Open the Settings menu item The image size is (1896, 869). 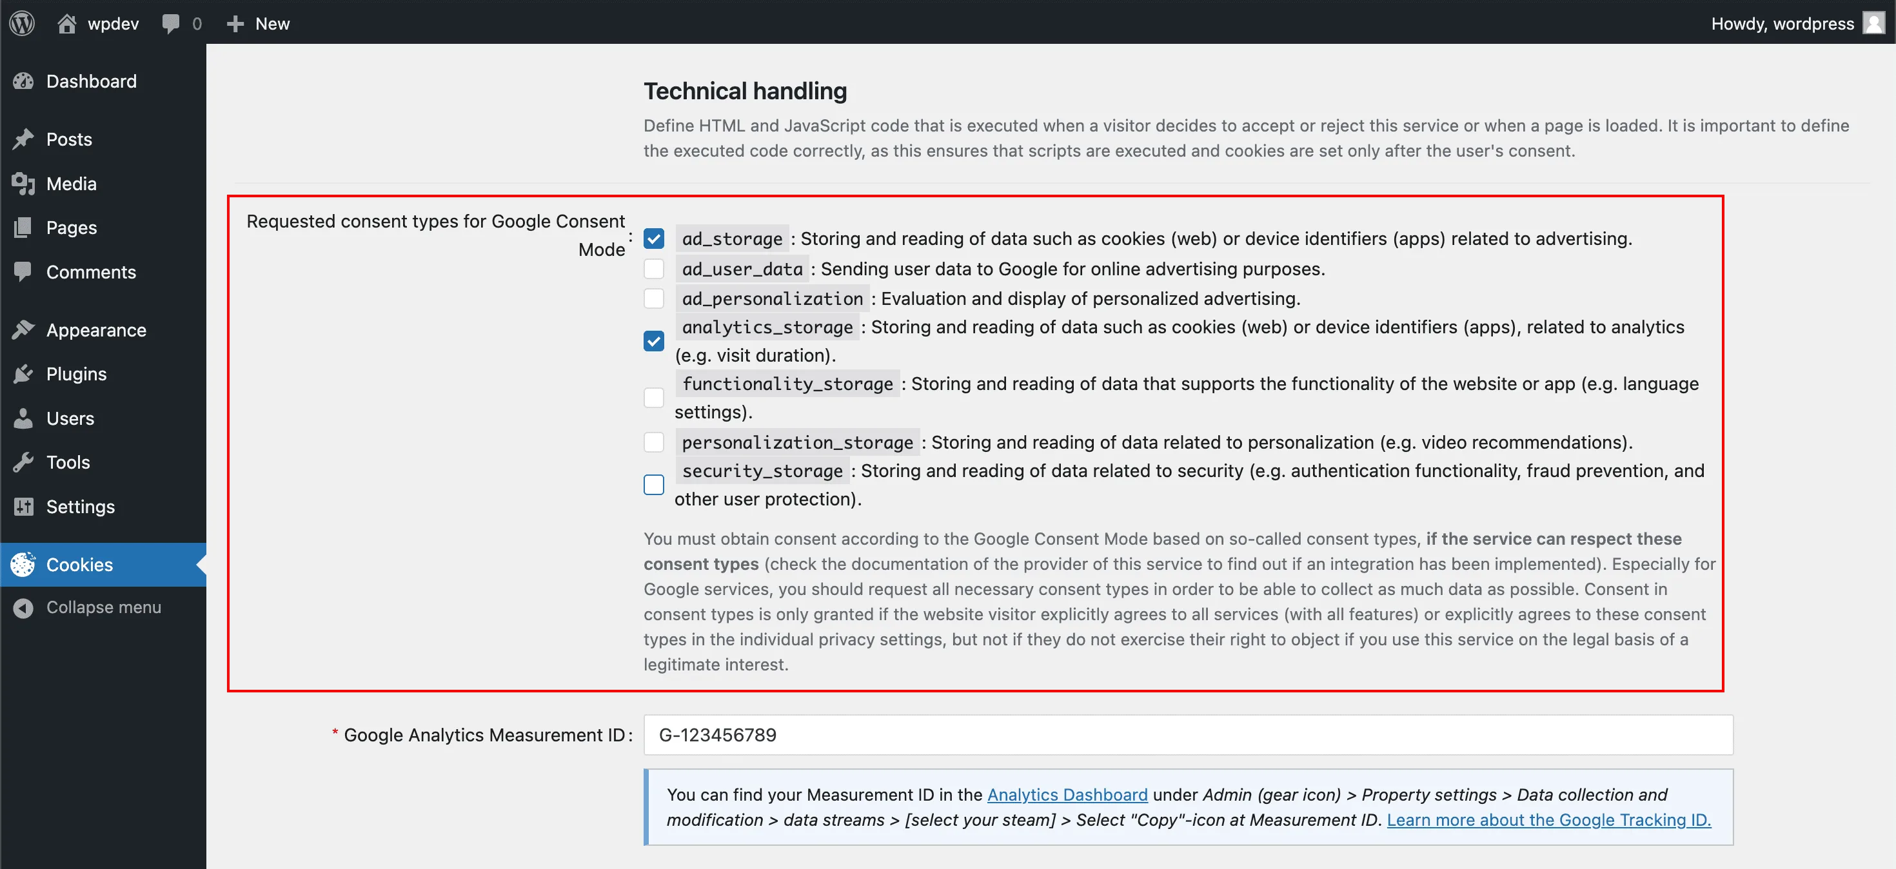[80, 506]
